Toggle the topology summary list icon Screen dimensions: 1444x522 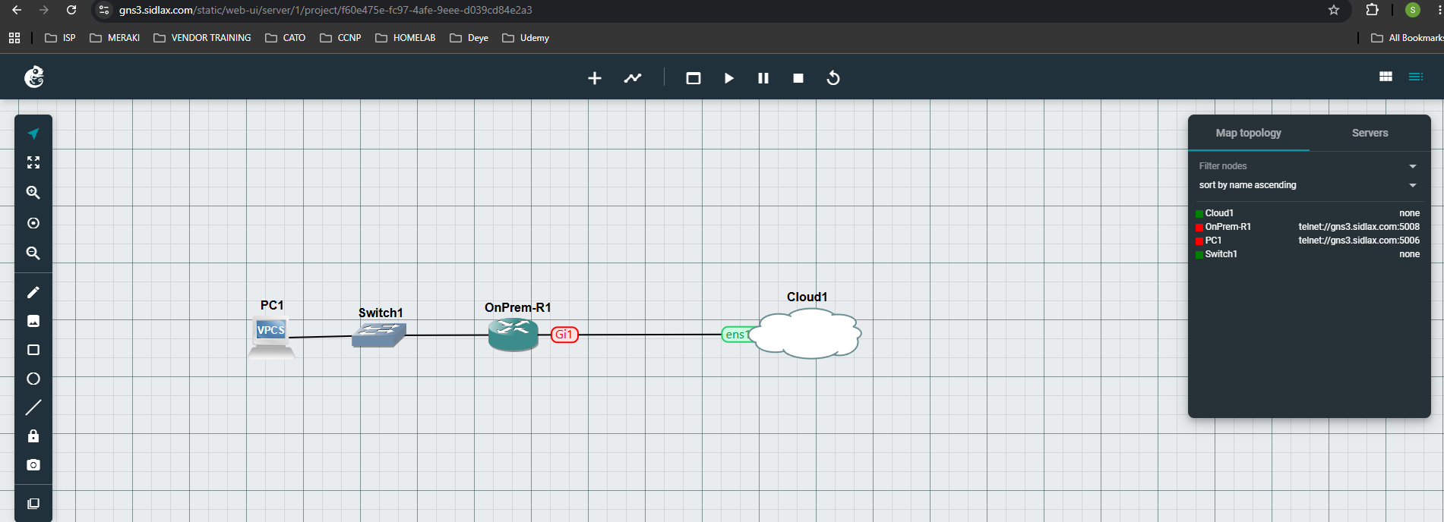pos(1416,77)
